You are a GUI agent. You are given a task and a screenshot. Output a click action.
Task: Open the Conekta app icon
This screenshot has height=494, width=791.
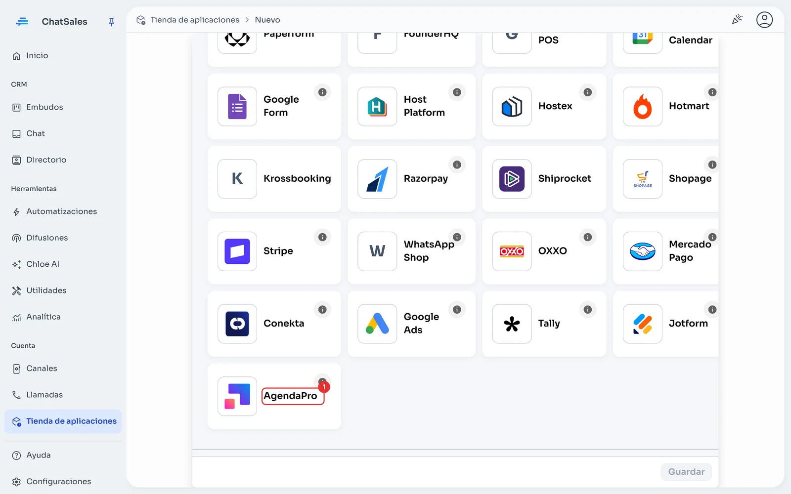[237, 324]
